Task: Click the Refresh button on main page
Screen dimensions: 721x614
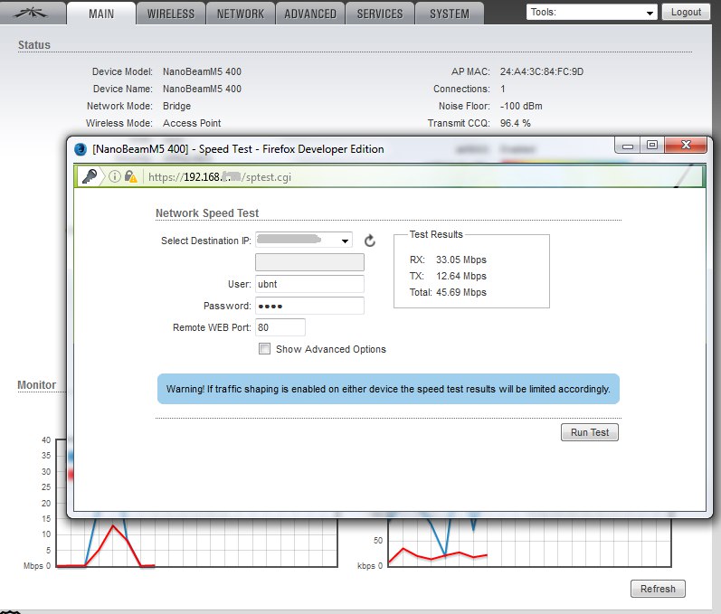Action: point(658,589)
